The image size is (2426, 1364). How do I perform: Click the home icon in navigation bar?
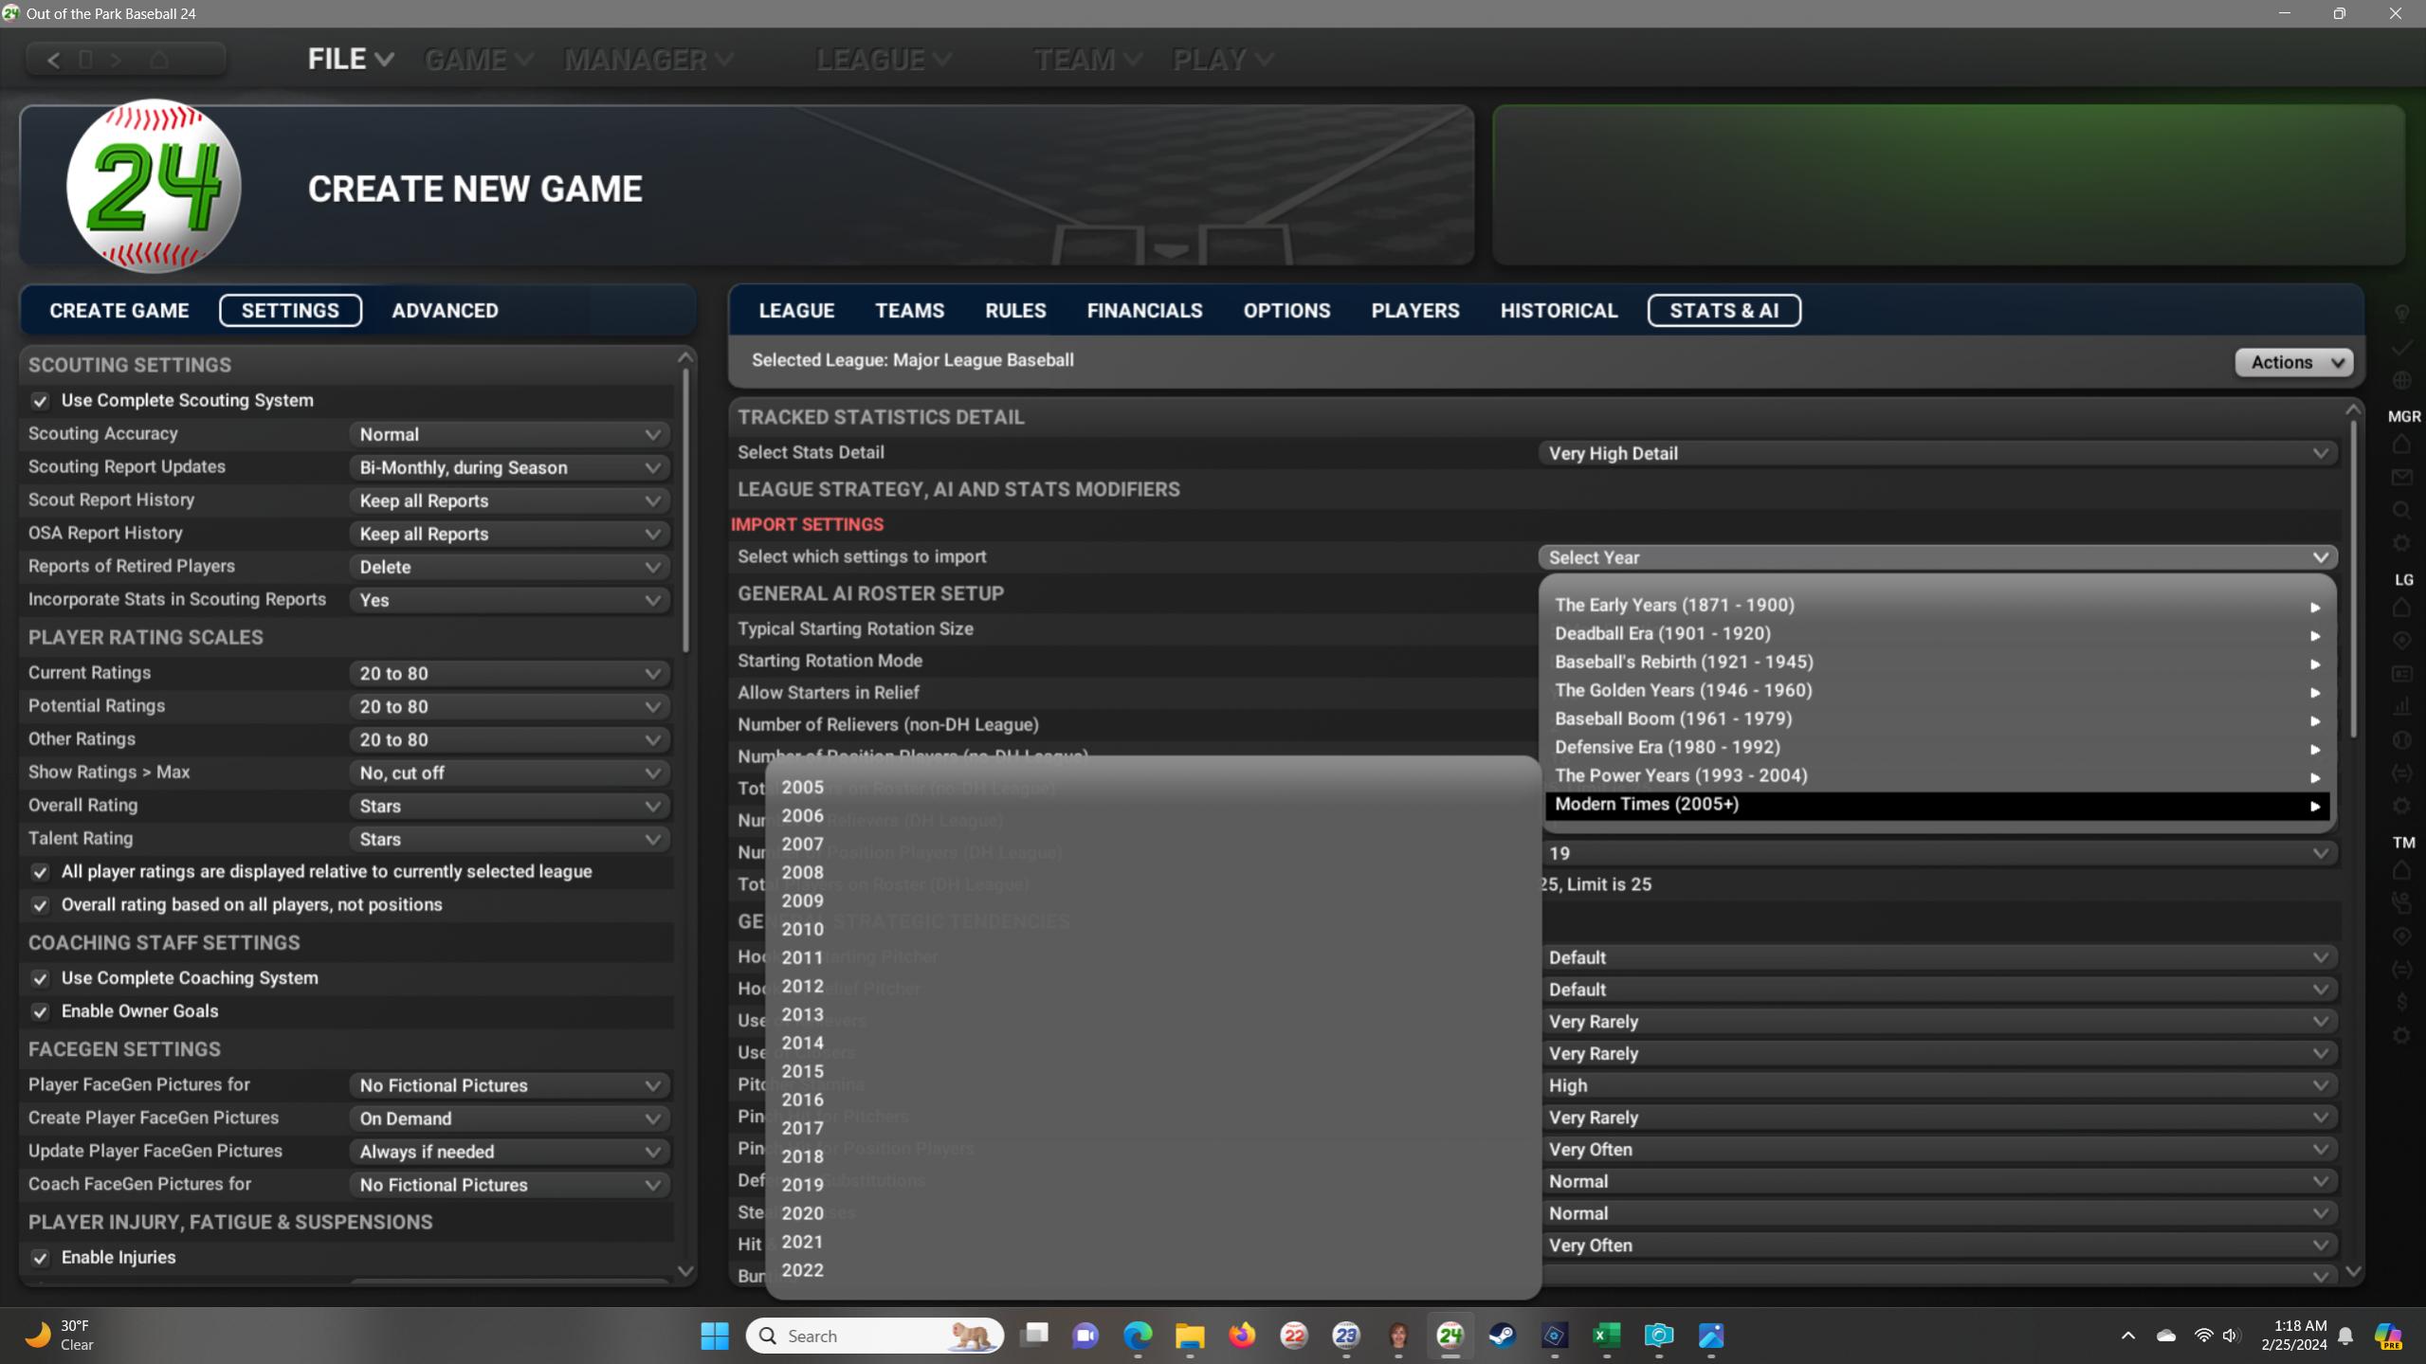[x=159, y=60]
